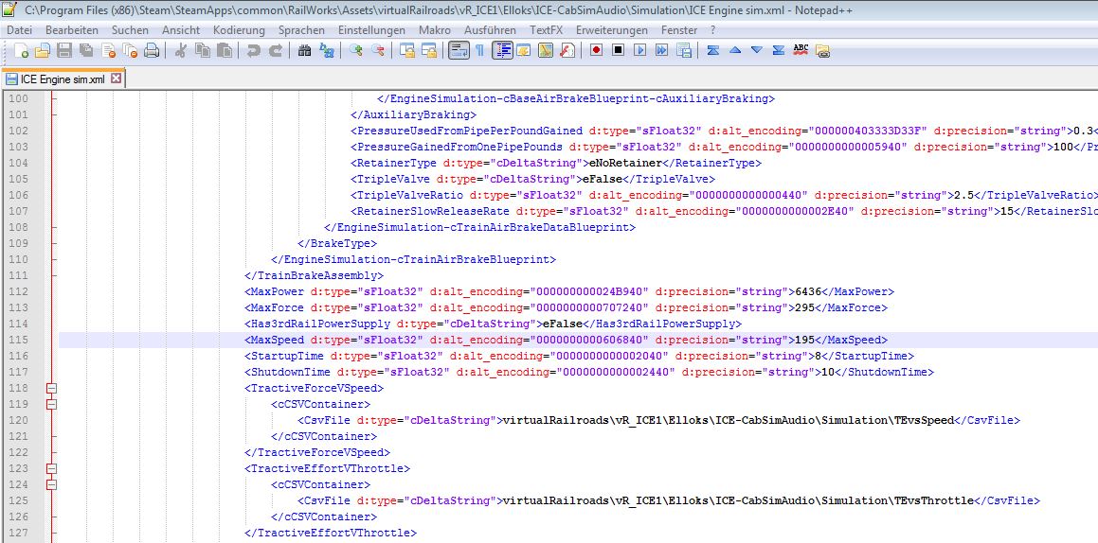This screenshot has height=543, width=1098.
Task: Open the TextFX menu
Action: pos(547,30)
